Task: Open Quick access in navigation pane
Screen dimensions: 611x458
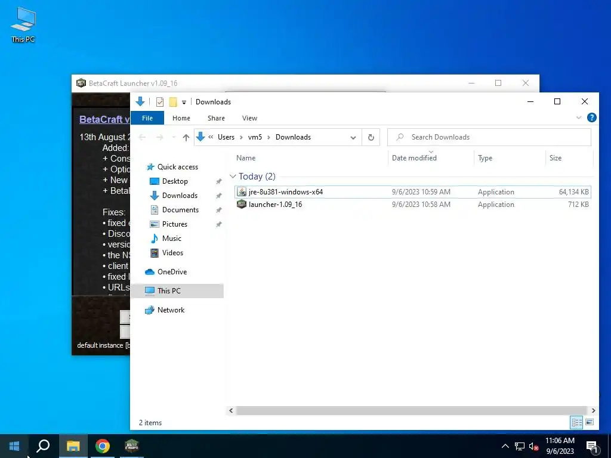Action: pos(178,167)
